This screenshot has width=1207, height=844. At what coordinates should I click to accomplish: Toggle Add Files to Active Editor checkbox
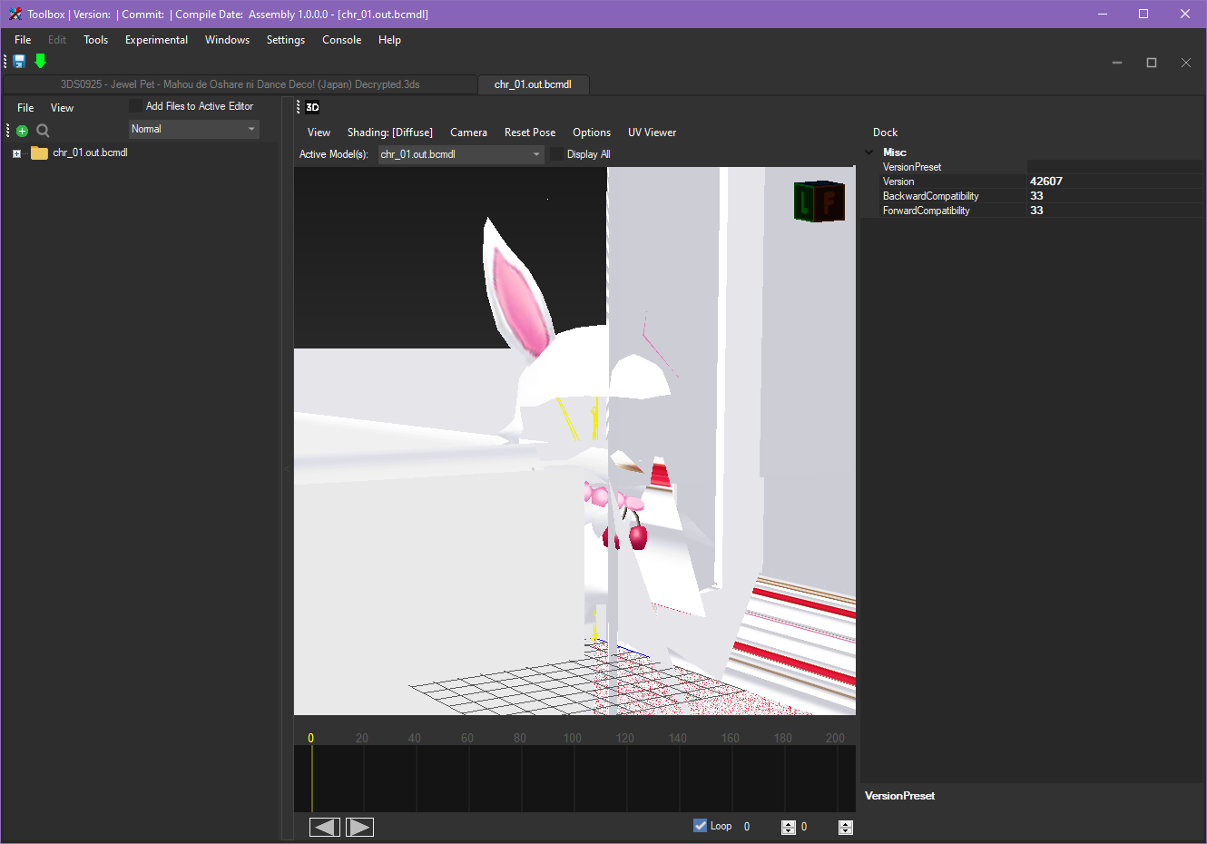tap(136, 106)
